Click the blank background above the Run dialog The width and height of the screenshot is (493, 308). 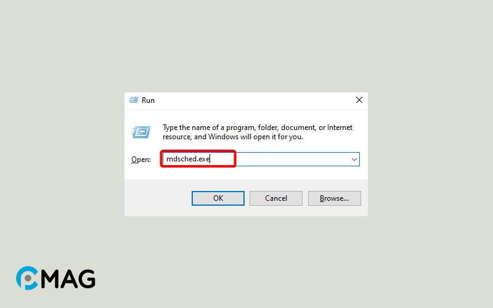[x=246, y=47]
